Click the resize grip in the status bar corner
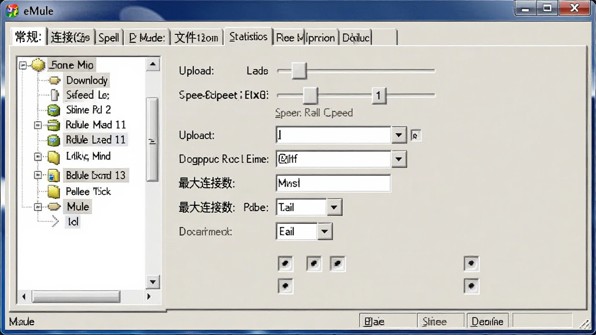The image size is (596, 335). (x=585, y=323)
